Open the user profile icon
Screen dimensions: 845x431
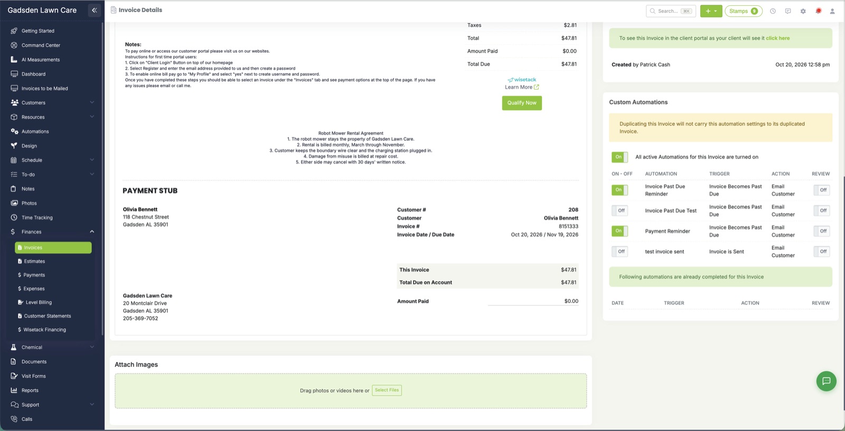pos(832,11)
